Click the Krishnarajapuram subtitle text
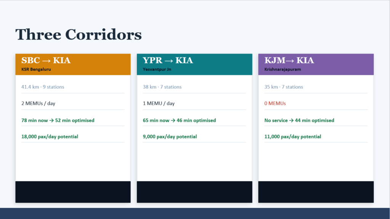390x219 pixels. click(x=283, y=70)
